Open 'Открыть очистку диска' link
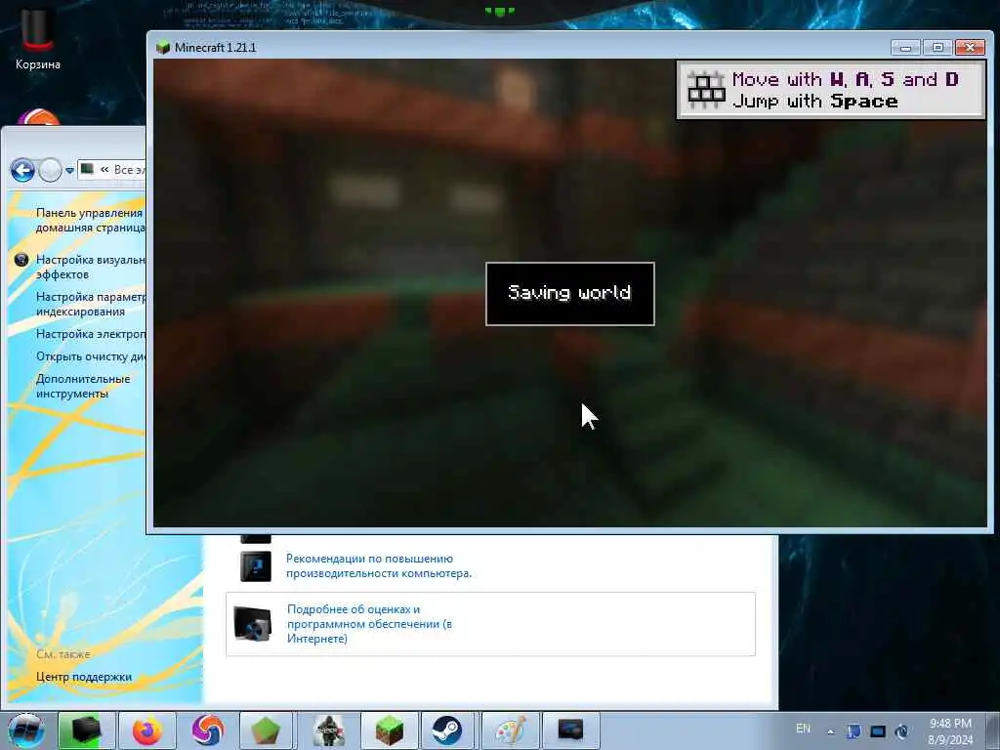This screenshot has height=750, width=1000. coord(91,355)
